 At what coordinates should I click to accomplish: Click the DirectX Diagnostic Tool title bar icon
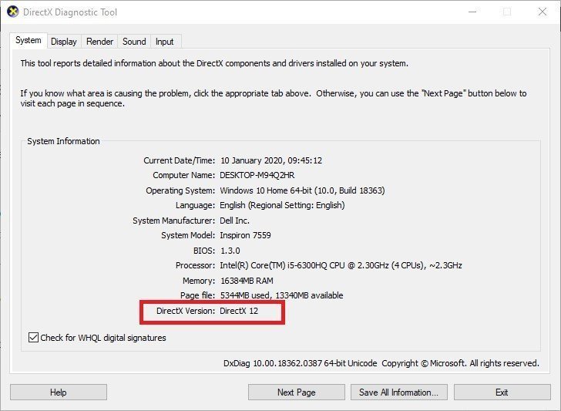tap(13, 12)
